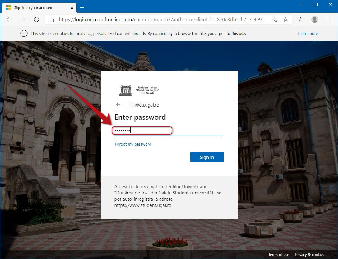
Task: Click the blue Sign in button
Action: pos(207,157)
